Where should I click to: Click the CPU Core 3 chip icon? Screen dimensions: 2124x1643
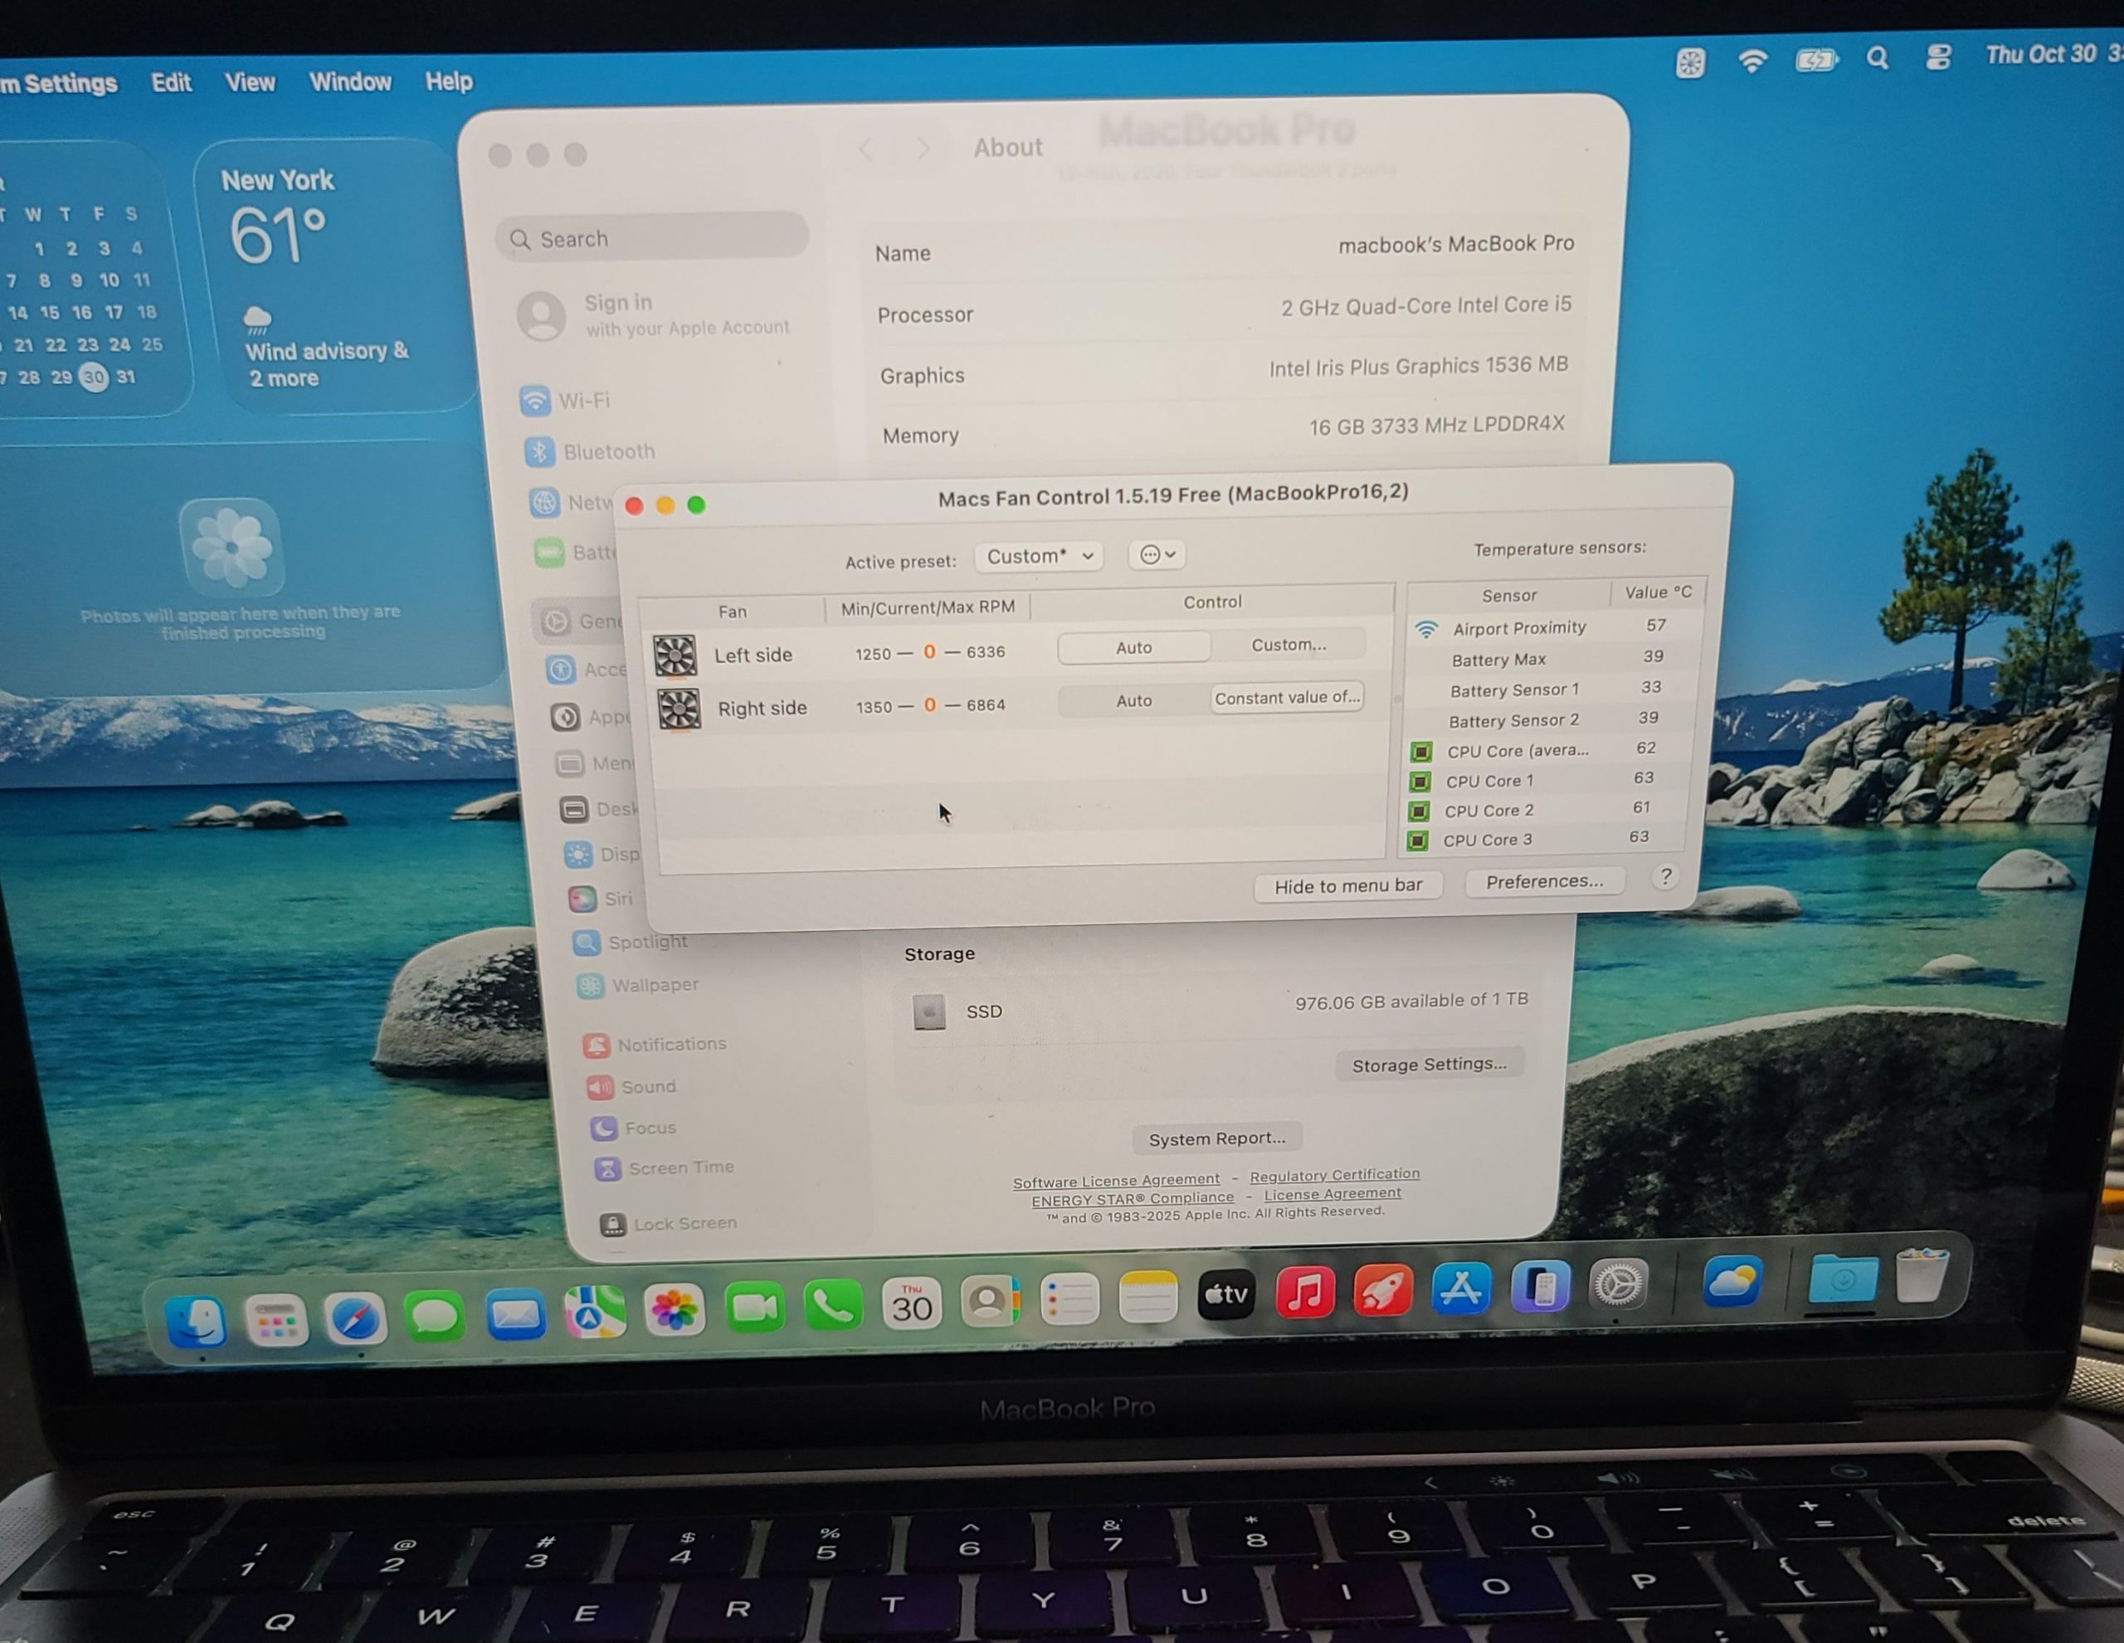point(1418,840)
